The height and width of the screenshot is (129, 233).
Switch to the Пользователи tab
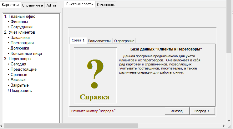[x=99, y=41]
